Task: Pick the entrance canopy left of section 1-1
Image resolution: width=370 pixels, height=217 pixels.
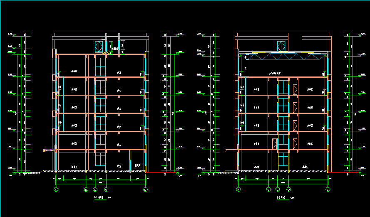Action: coord(49,150)
